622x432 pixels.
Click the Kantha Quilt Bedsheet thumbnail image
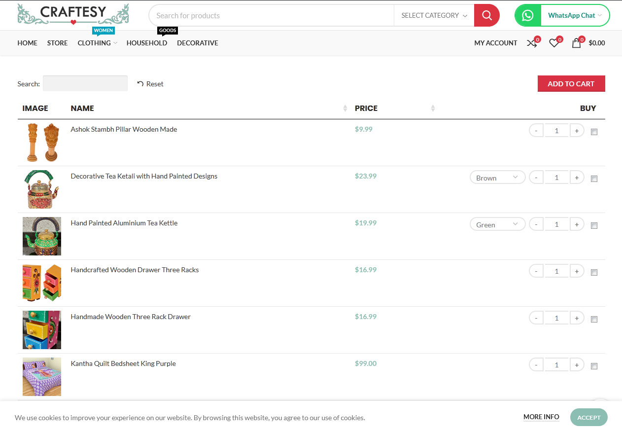coord(42,377)
